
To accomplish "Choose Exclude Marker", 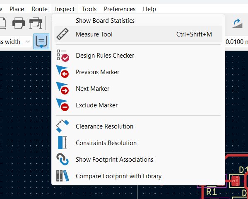I will [x=138, y=105].
